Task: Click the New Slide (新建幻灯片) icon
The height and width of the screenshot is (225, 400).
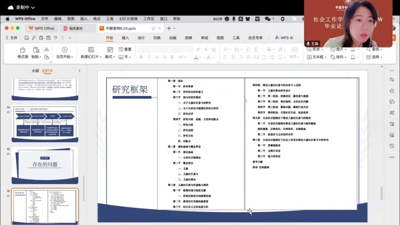Action: click(x=91, y=50)
